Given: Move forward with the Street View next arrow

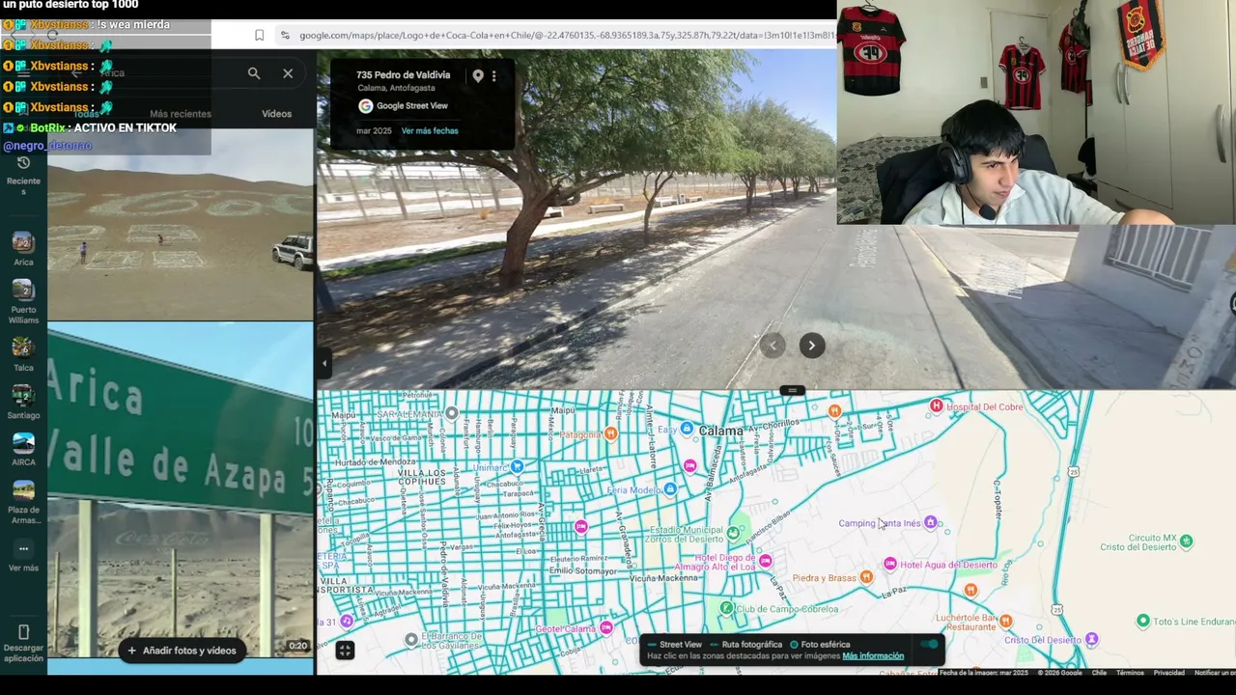Looking at the screenshot, I should pyautogui.click(x=812, y=346).
